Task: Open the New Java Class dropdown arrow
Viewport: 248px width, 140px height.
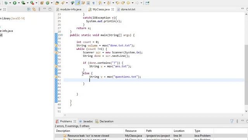Action: 52,3
